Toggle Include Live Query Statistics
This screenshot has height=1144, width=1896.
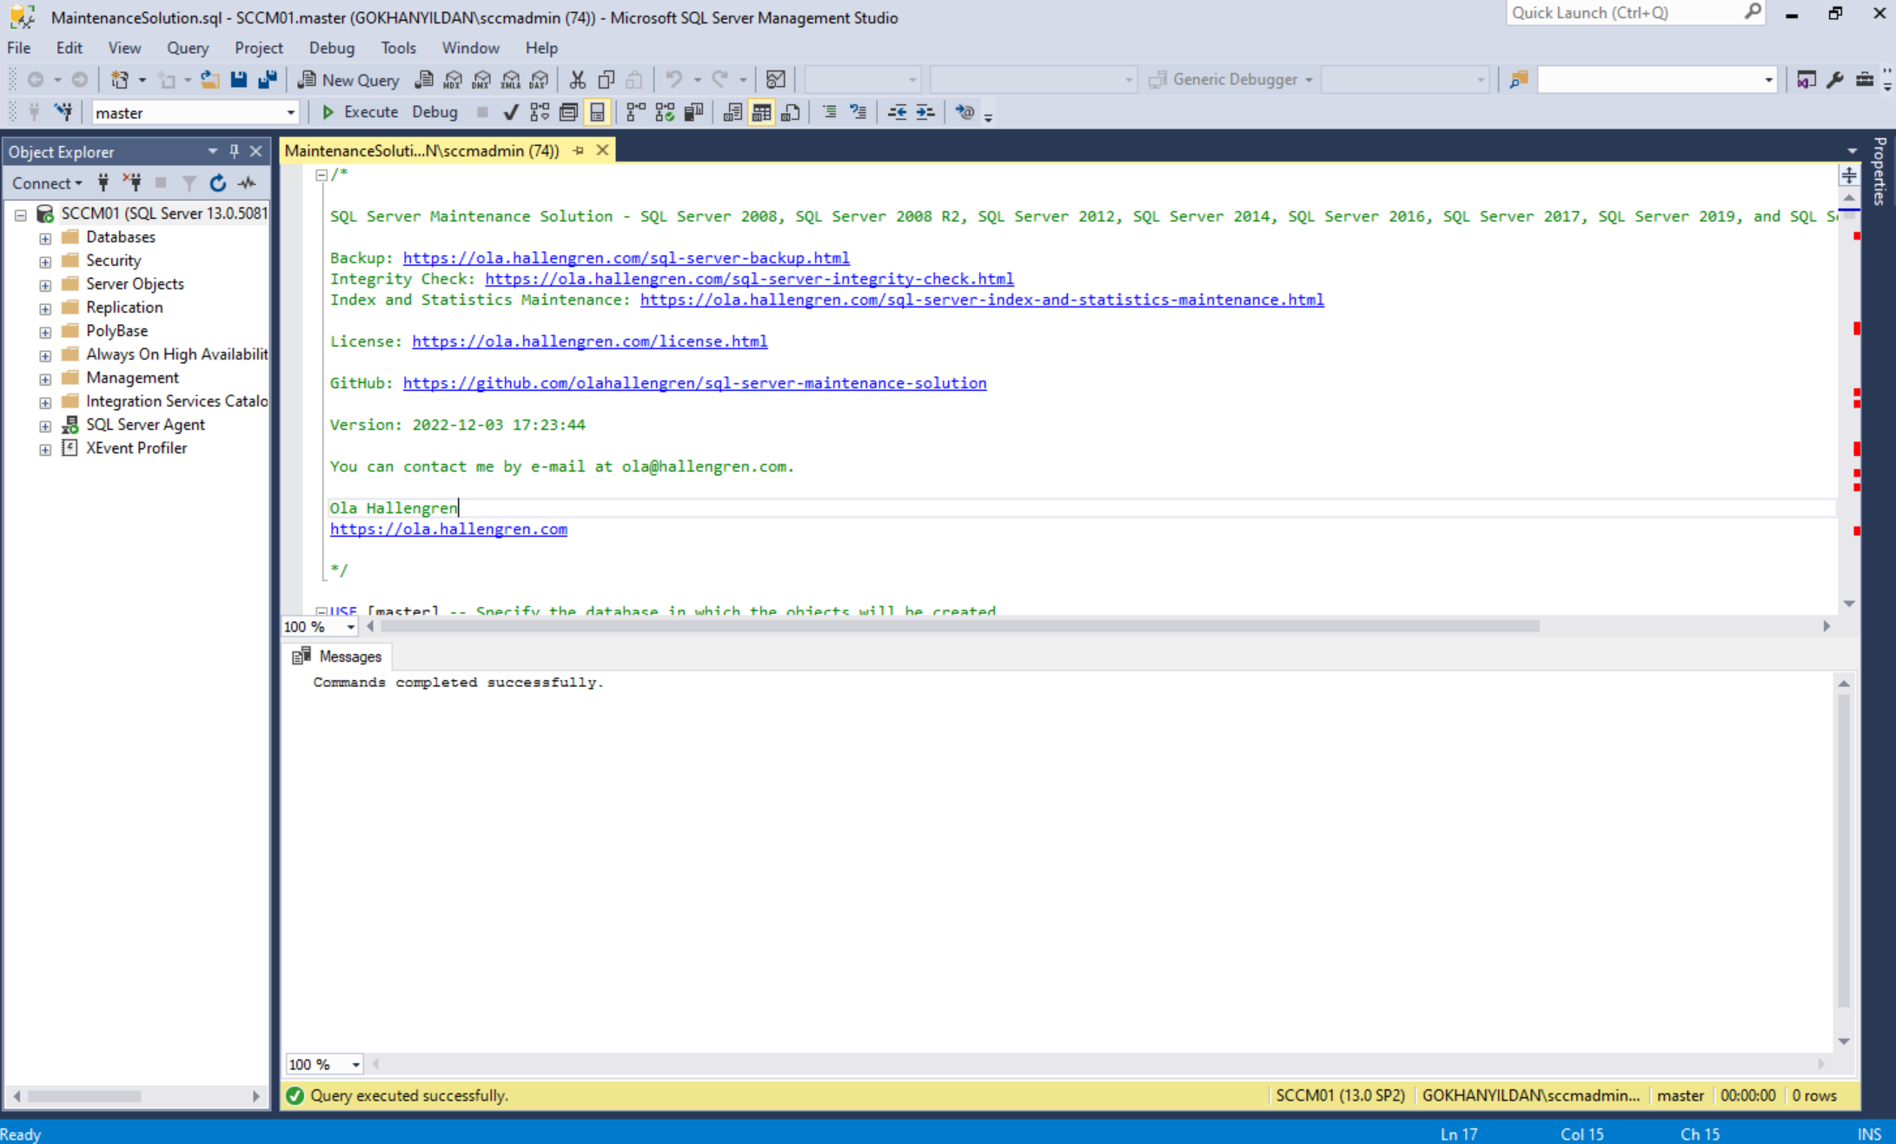665,112
